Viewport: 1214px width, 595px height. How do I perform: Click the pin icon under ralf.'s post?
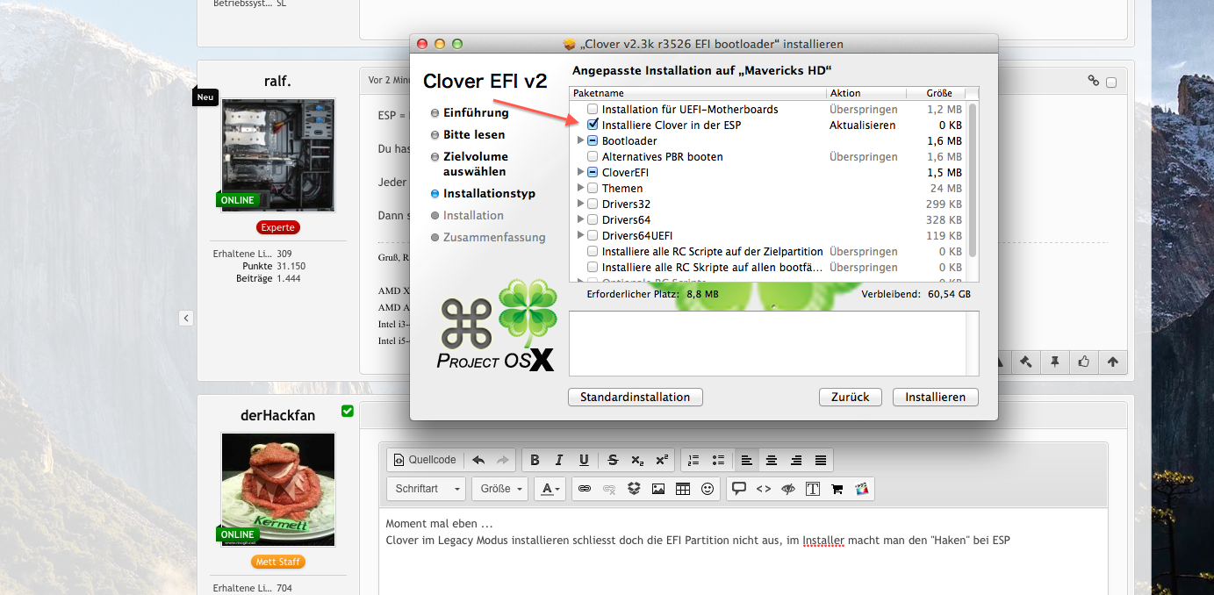[1055, 361]
